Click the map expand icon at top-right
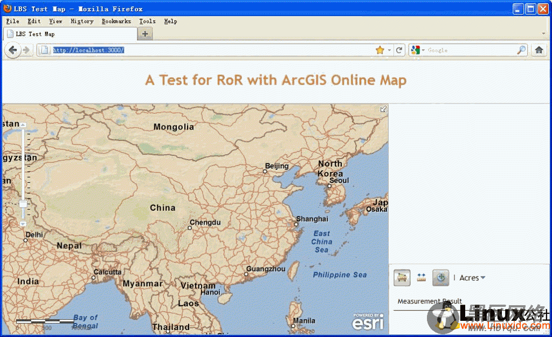The height and width of the screenshot is (337, 552). (383, 109)
